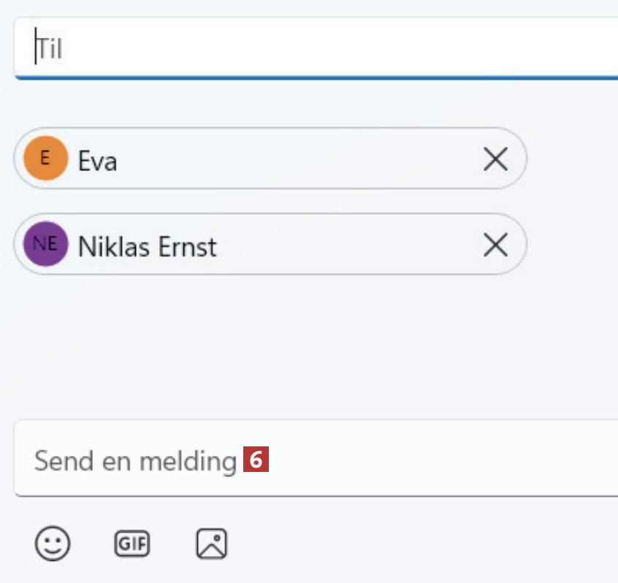Click the attach image icon
This screenshot has height=583, width=618.
point(212,544)
